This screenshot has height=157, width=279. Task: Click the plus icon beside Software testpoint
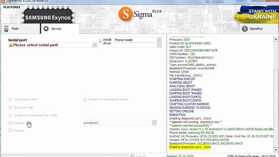tap(10, 115)
